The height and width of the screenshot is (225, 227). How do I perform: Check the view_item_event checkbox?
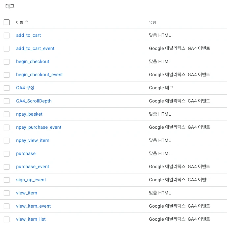point(7,206)
